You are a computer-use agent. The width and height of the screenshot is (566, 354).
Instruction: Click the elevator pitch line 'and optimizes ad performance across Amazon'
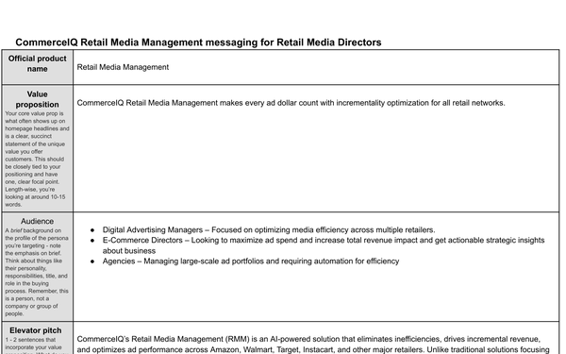[313, 349]
